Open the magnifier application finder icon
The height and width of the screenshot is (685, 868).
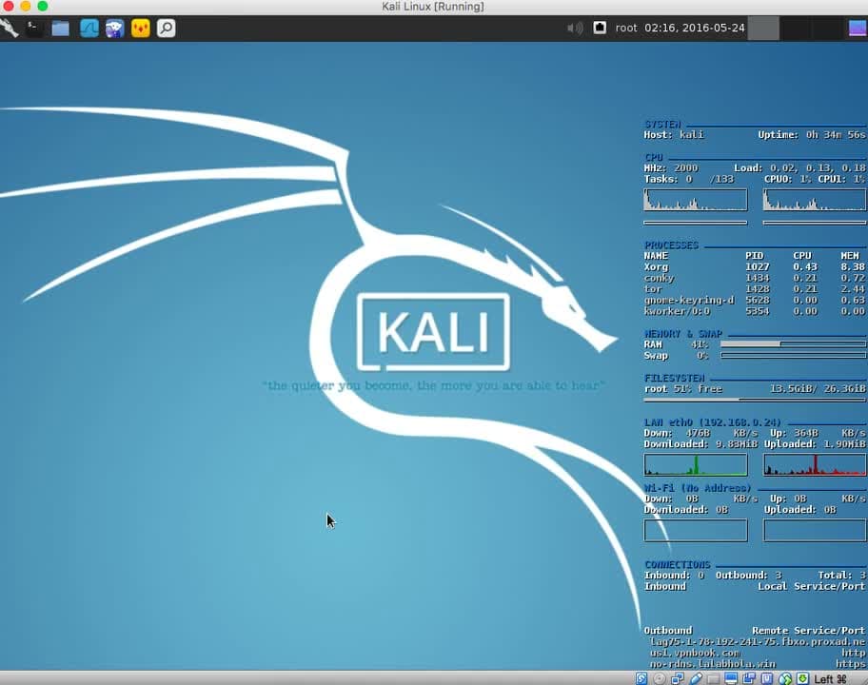click(166, 28)
